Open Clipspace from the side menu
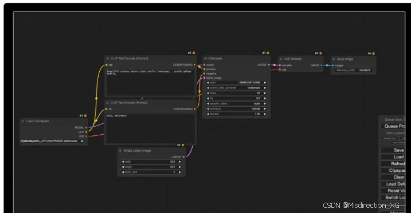Viewport: 411px width, 213px height. coord(393,170)
